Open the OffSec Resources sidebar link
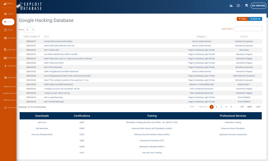The image size is (268, 161). click(10, 108)
